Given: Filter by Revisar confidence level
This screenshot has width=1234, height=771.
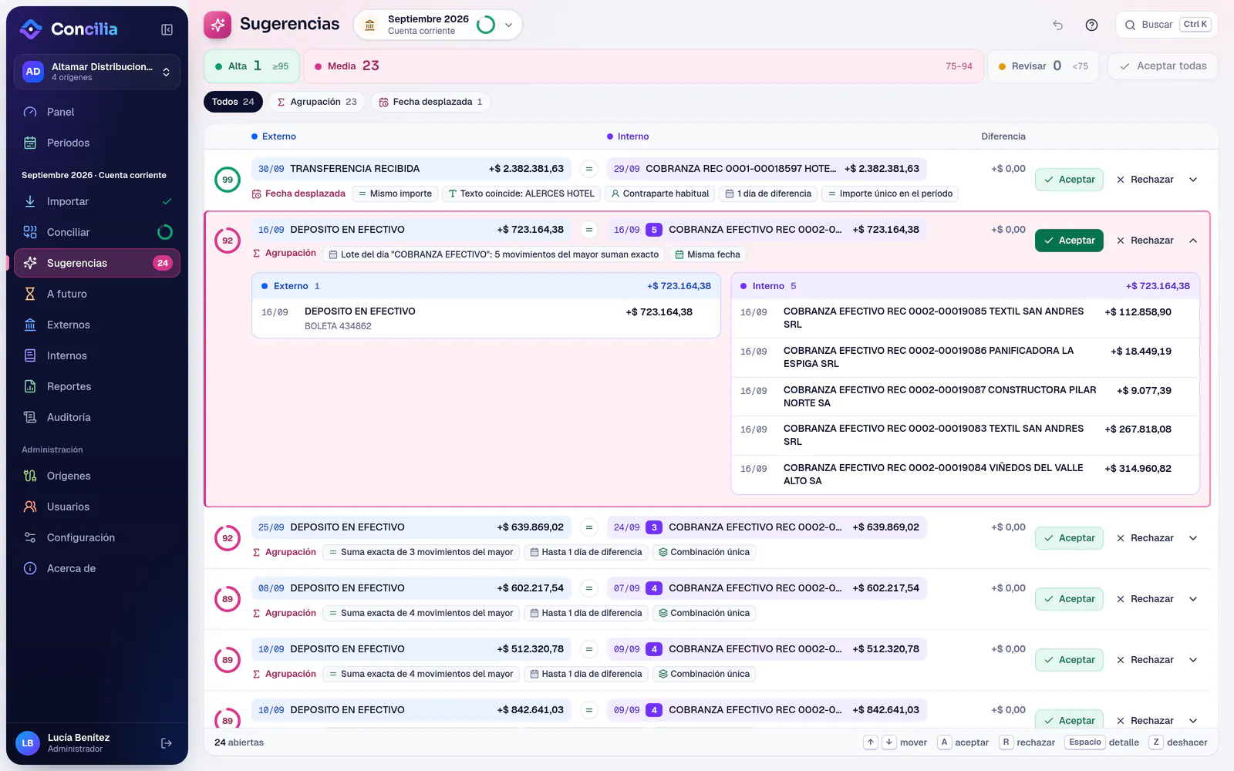Looking at the screenshot, I should [x=1044, y=66].
